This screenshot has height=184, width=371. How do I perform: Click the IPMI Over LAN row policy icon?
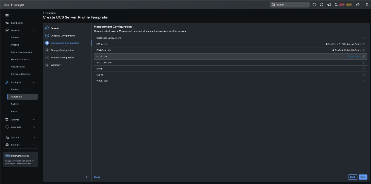click(364, 50)
